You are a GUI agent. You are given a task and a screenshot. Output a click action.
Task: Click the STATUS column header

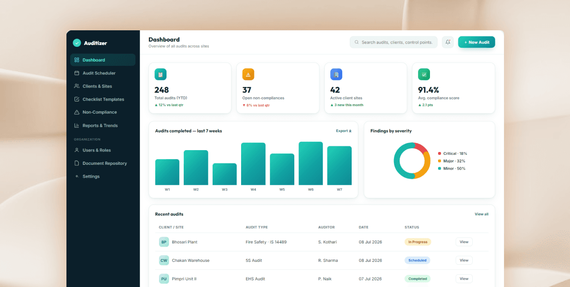[412, 227]
